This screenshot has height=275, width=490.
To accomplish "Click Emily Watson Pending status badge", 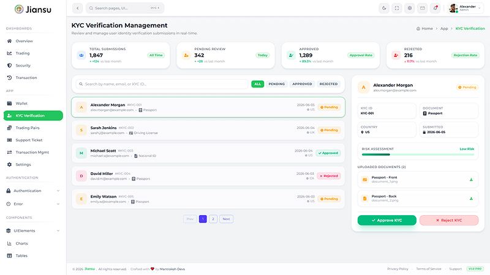I will click(329, 199).
